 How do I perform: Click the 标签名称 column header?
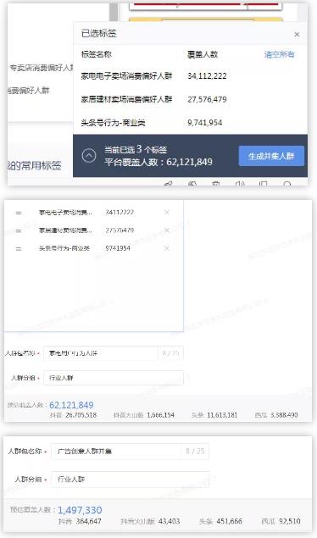(x=96, y=54)
